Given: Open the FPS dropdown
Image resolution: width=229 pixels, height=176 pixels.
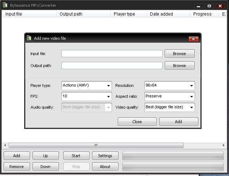Looking at the screenshot, I should click(87, 96).
